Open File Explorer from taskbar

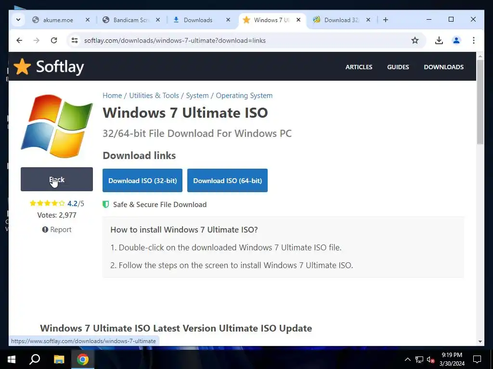[59, 359]
